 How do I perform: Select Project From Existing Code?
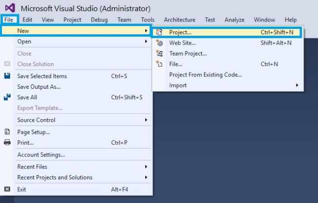205,75
